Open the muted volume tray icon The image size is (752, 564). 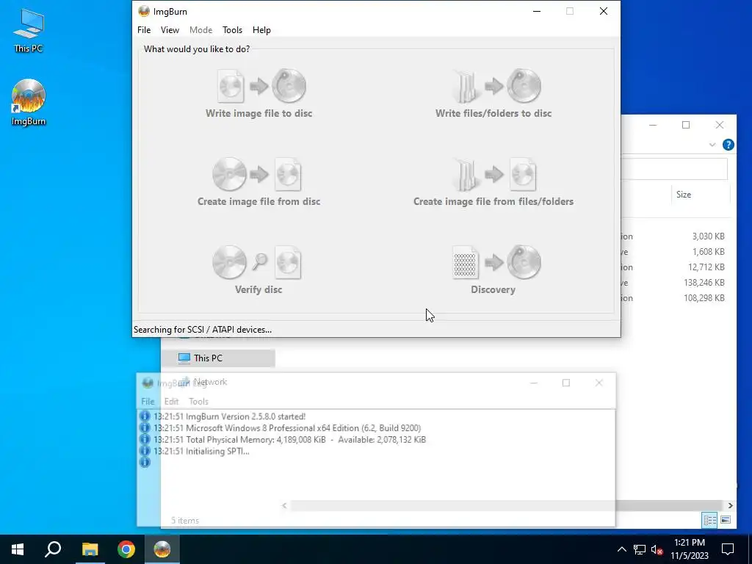tap(657, 549)
